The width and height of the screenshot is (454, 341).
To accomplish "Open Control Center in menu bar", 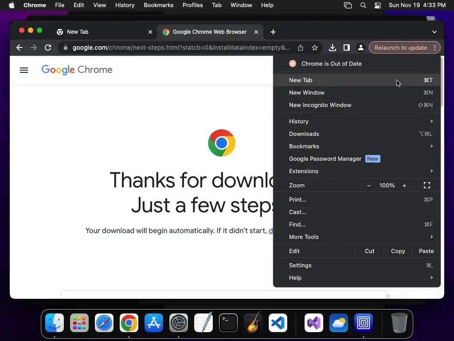I will [x=378, y=5].
